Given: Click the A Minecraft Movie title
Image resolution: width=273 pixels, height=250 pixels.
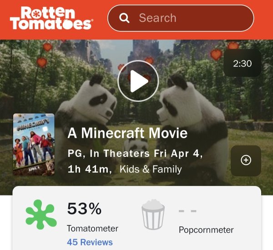Looking at the screenshot, I should pos(127,133).
